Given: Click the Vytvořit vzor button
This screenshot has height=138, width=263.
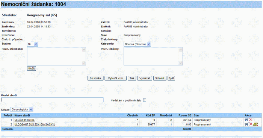Looking at the screenshot, I should tap(116, 79).
